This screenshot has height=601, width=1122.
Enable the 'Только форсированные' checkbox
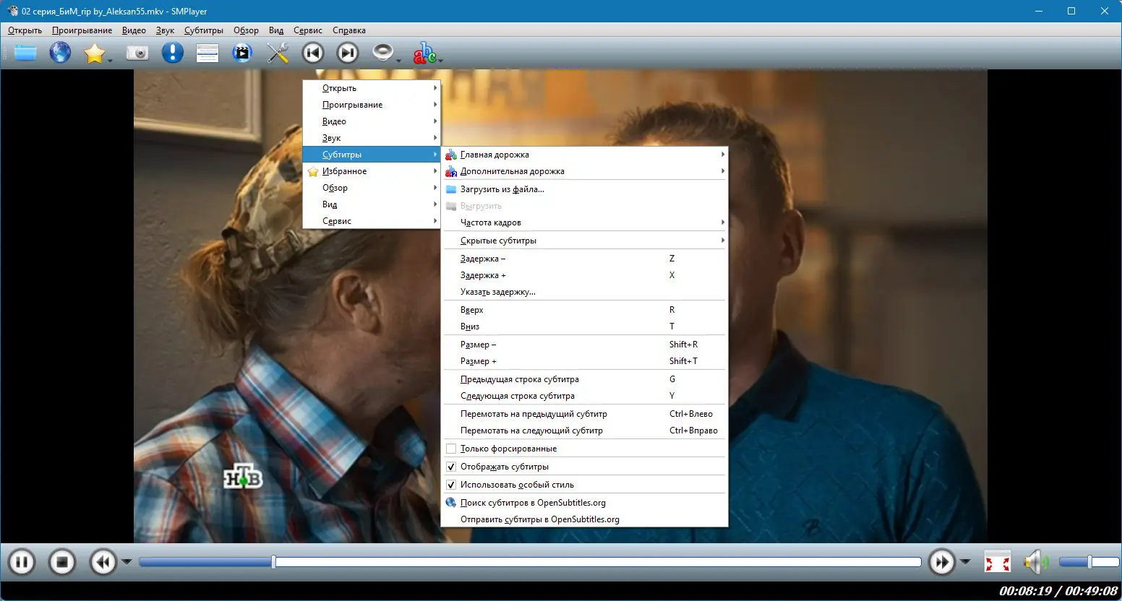(451, 449)
